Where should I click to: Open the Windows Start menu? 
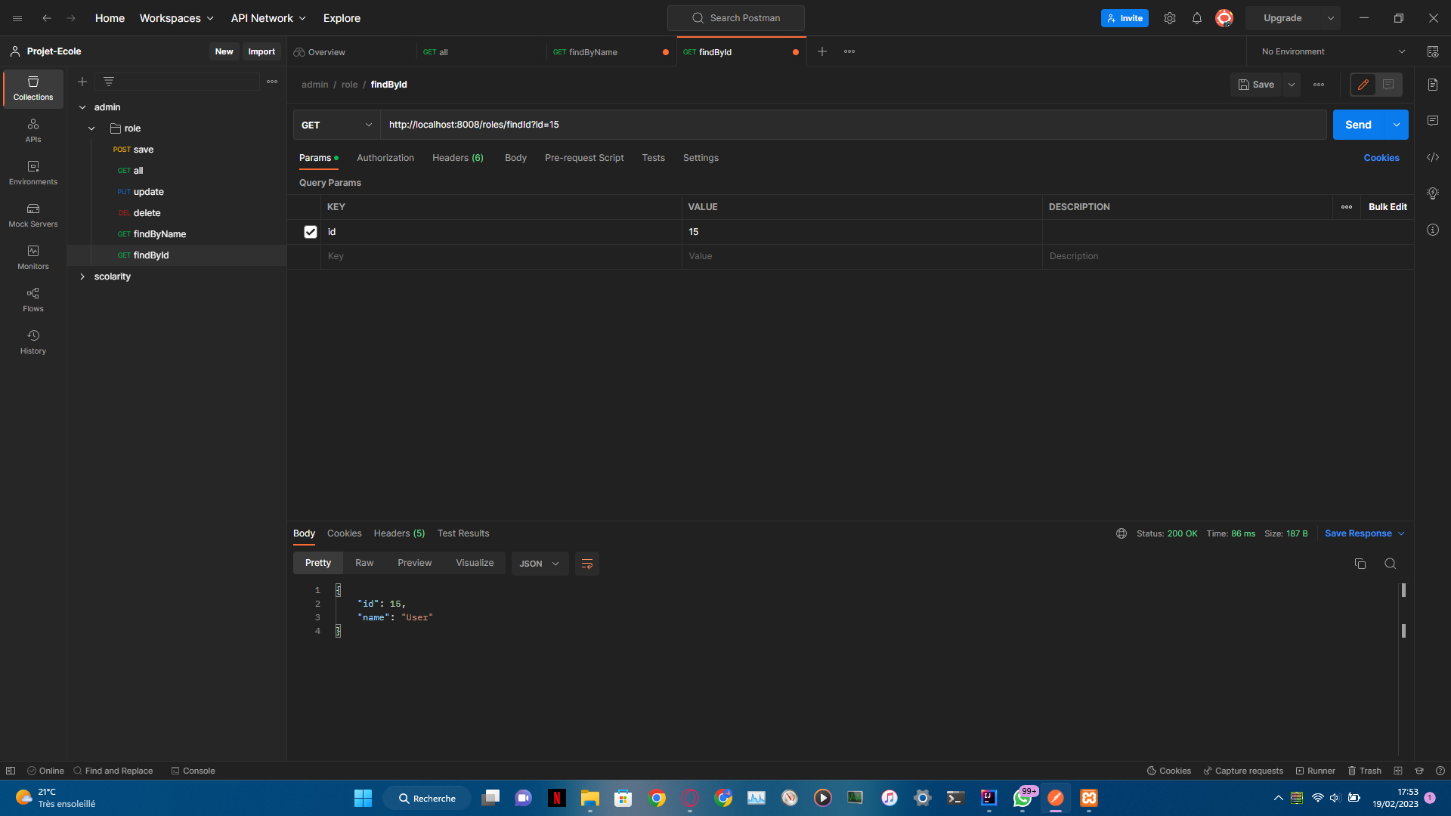click(x=363, y=798)
